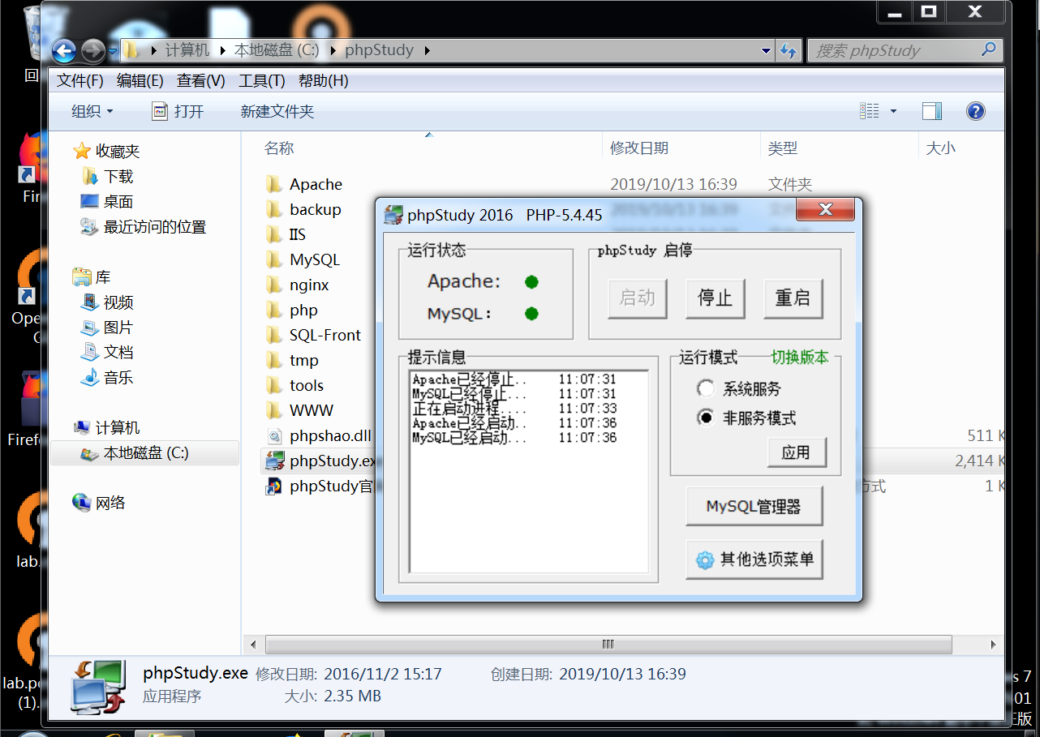Image resolution: width=1040 pixels, height=737 pixels.
Task: Click the 重启 button in phpStudy
Action: 793,298
